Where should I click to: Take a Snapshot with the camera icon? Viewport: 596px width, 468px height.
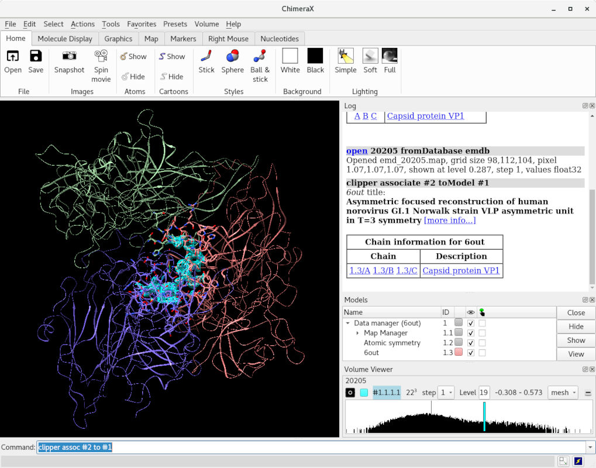pos(69,56)
